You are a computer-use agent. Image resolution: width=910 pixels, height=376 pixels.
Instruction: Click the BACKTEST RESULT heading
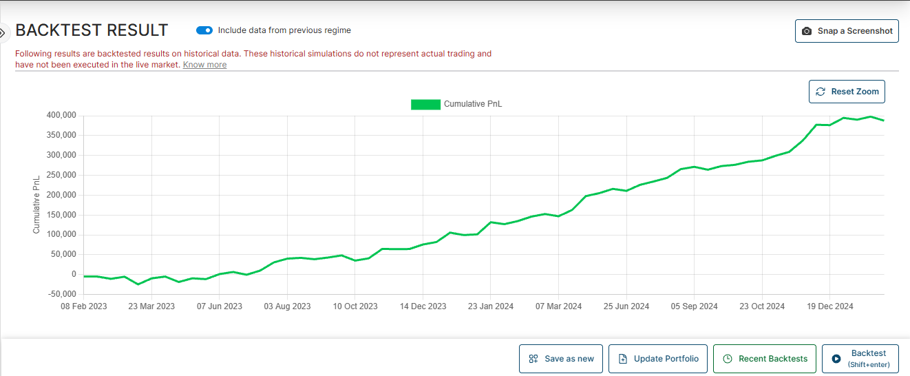pyautogui.click(x=92, y=30)
